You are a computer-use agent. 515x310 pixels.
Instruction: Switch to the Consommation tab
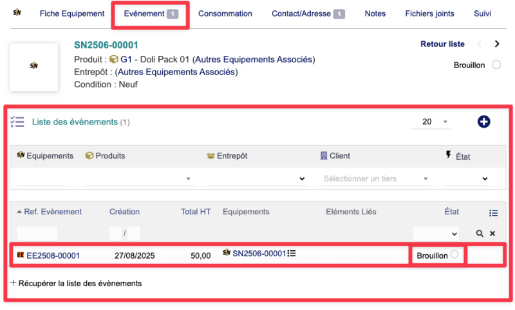(225, 13)
